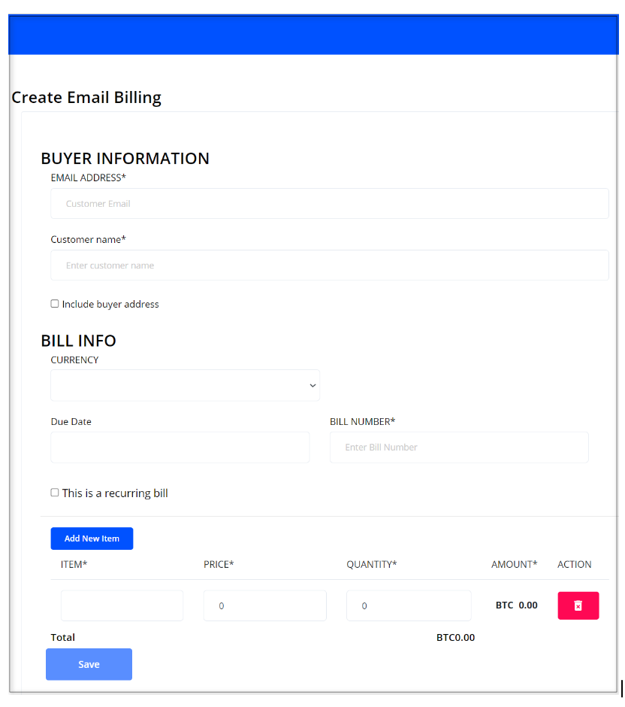Click the BUYER INFORMATION section heading
625x707 pixels.
tap(125, 159)
